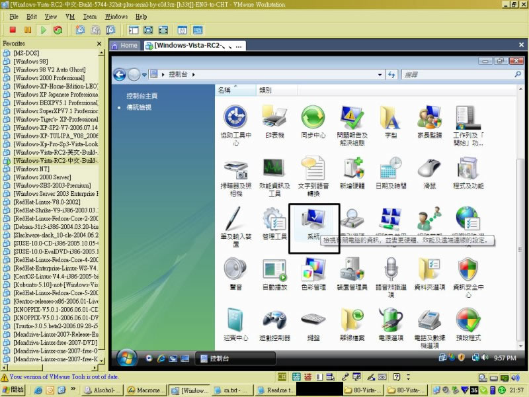Open the VMware Help menu
Viewport: 529px width, 397px height.
pyautogui.click(x=141, y=17)
